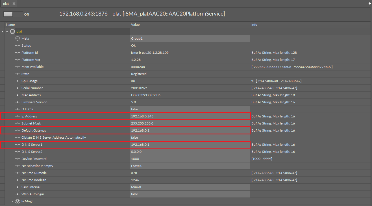Viewport: 372px width, 206px height.
Task: Click the licMngr license badge icon
Action: (x=18, y=201)
